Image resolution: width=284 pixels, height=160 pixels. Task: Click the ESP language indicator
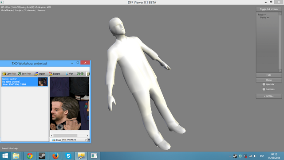point(262,156)
